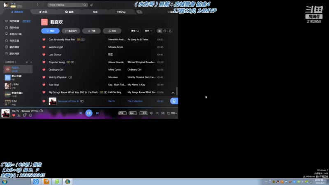Image resolution: width=329 pixels, height=185 pixels.
Task: Open 默认列表 in the sidebar
Action: (14, 53)
